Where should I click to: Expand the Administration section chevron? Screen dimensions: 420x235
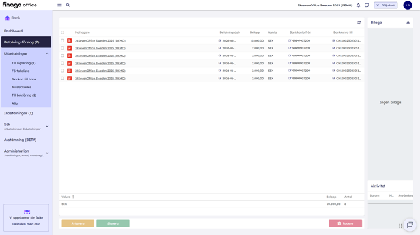(47, 153)
